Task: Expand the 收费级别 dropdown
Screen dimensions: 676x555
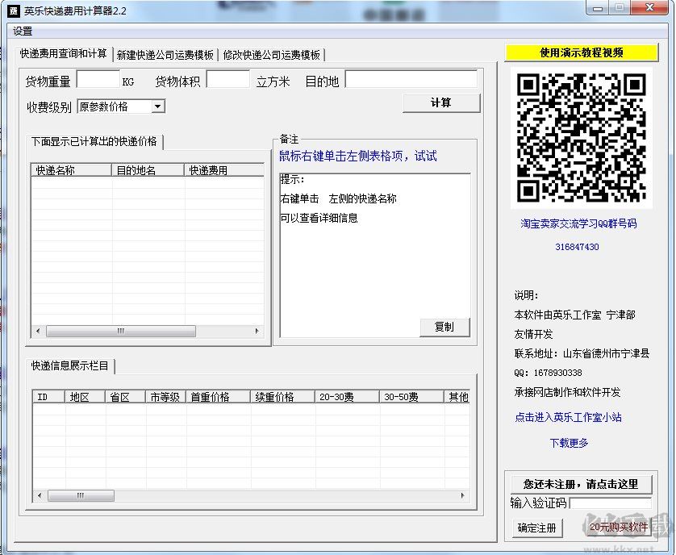Action: point(158,106)
